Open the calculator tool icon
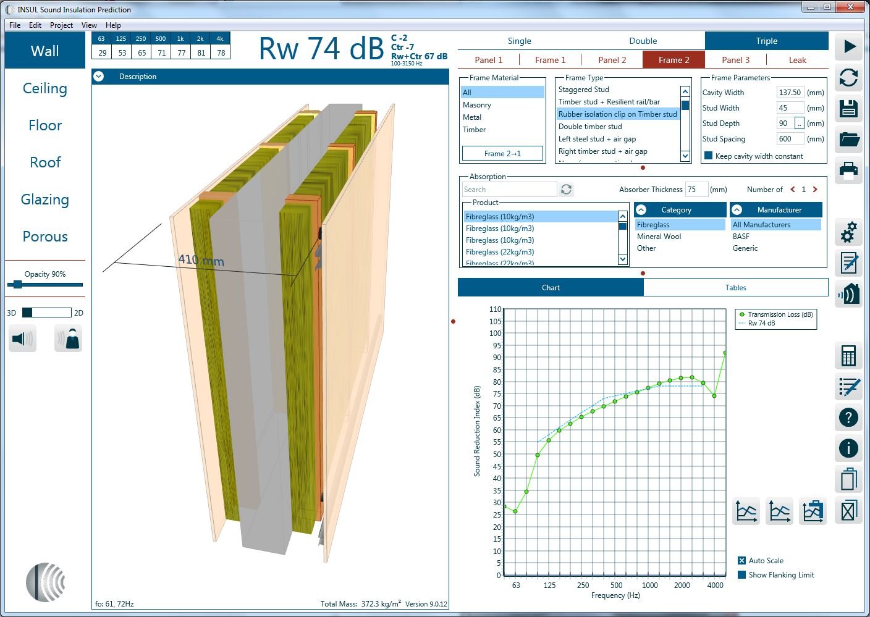 848,356
